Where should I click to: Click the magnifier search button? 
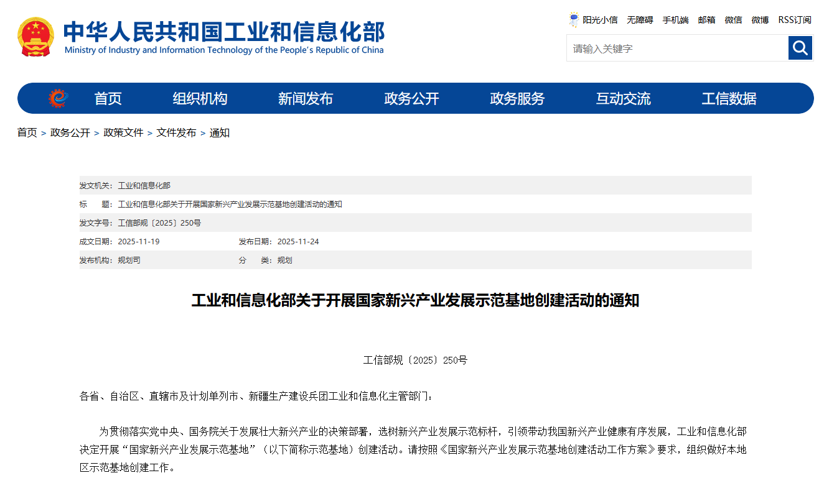(800, 48)
